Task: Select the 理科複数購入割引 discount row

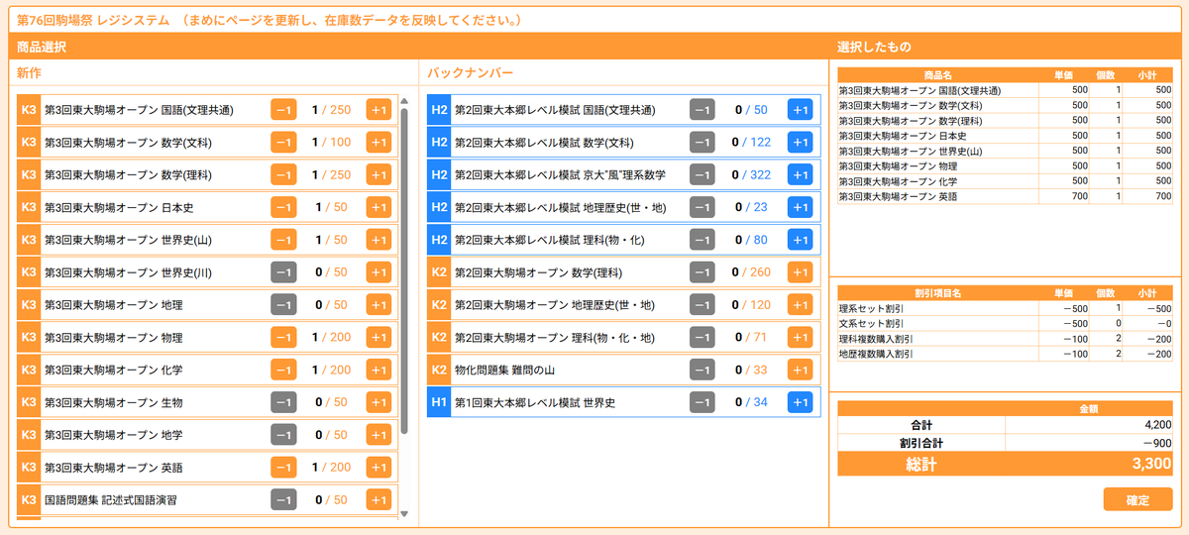Action: (1007, 338)
